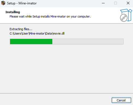Minimize the Setup window
The width and height of the screenshot is (133, 105).
pos(103,3)
